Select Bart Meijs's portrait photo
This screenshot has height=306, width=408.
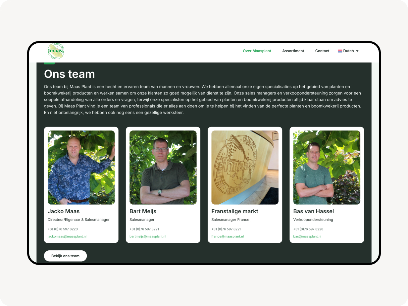coord(163,168)
